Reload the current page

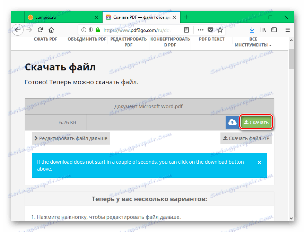[40, 30]
